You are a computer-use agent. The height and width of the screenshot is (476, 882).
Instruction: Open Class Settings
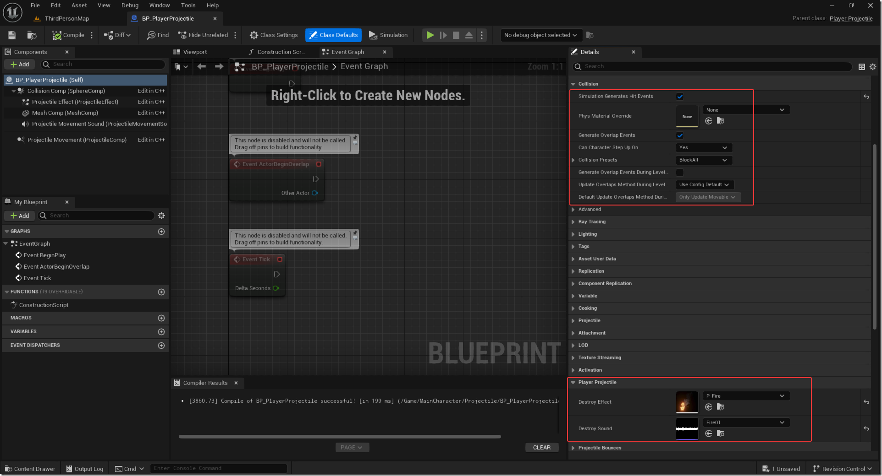pyautogui.click(x=274, y=35)
